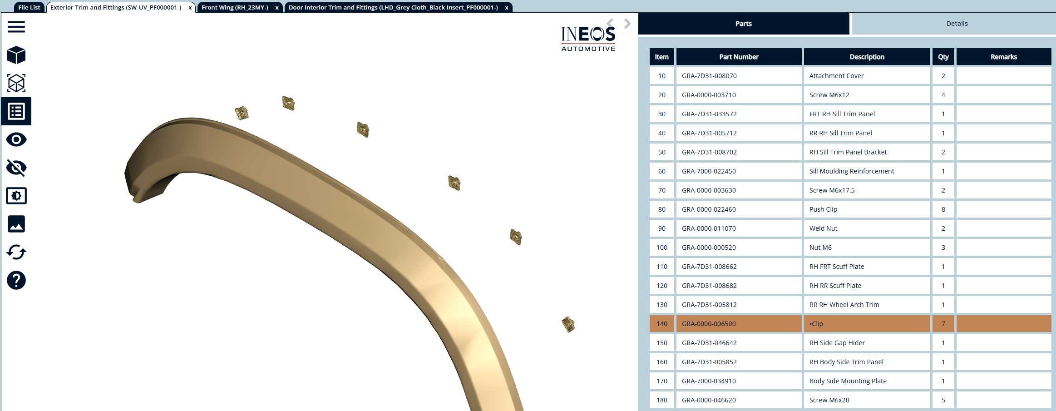The width and height of the screenshot is (1056, 411).
Task: Switch to the Details tab
Action: point(957,24)
